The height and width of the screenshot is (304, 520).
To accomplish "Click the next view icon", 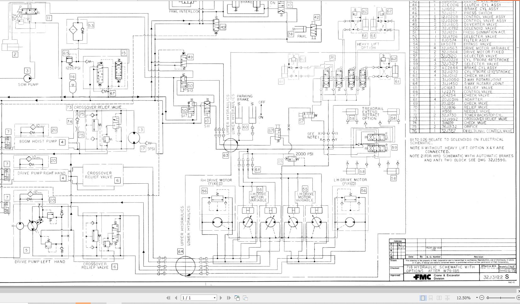I will (245, 298).
